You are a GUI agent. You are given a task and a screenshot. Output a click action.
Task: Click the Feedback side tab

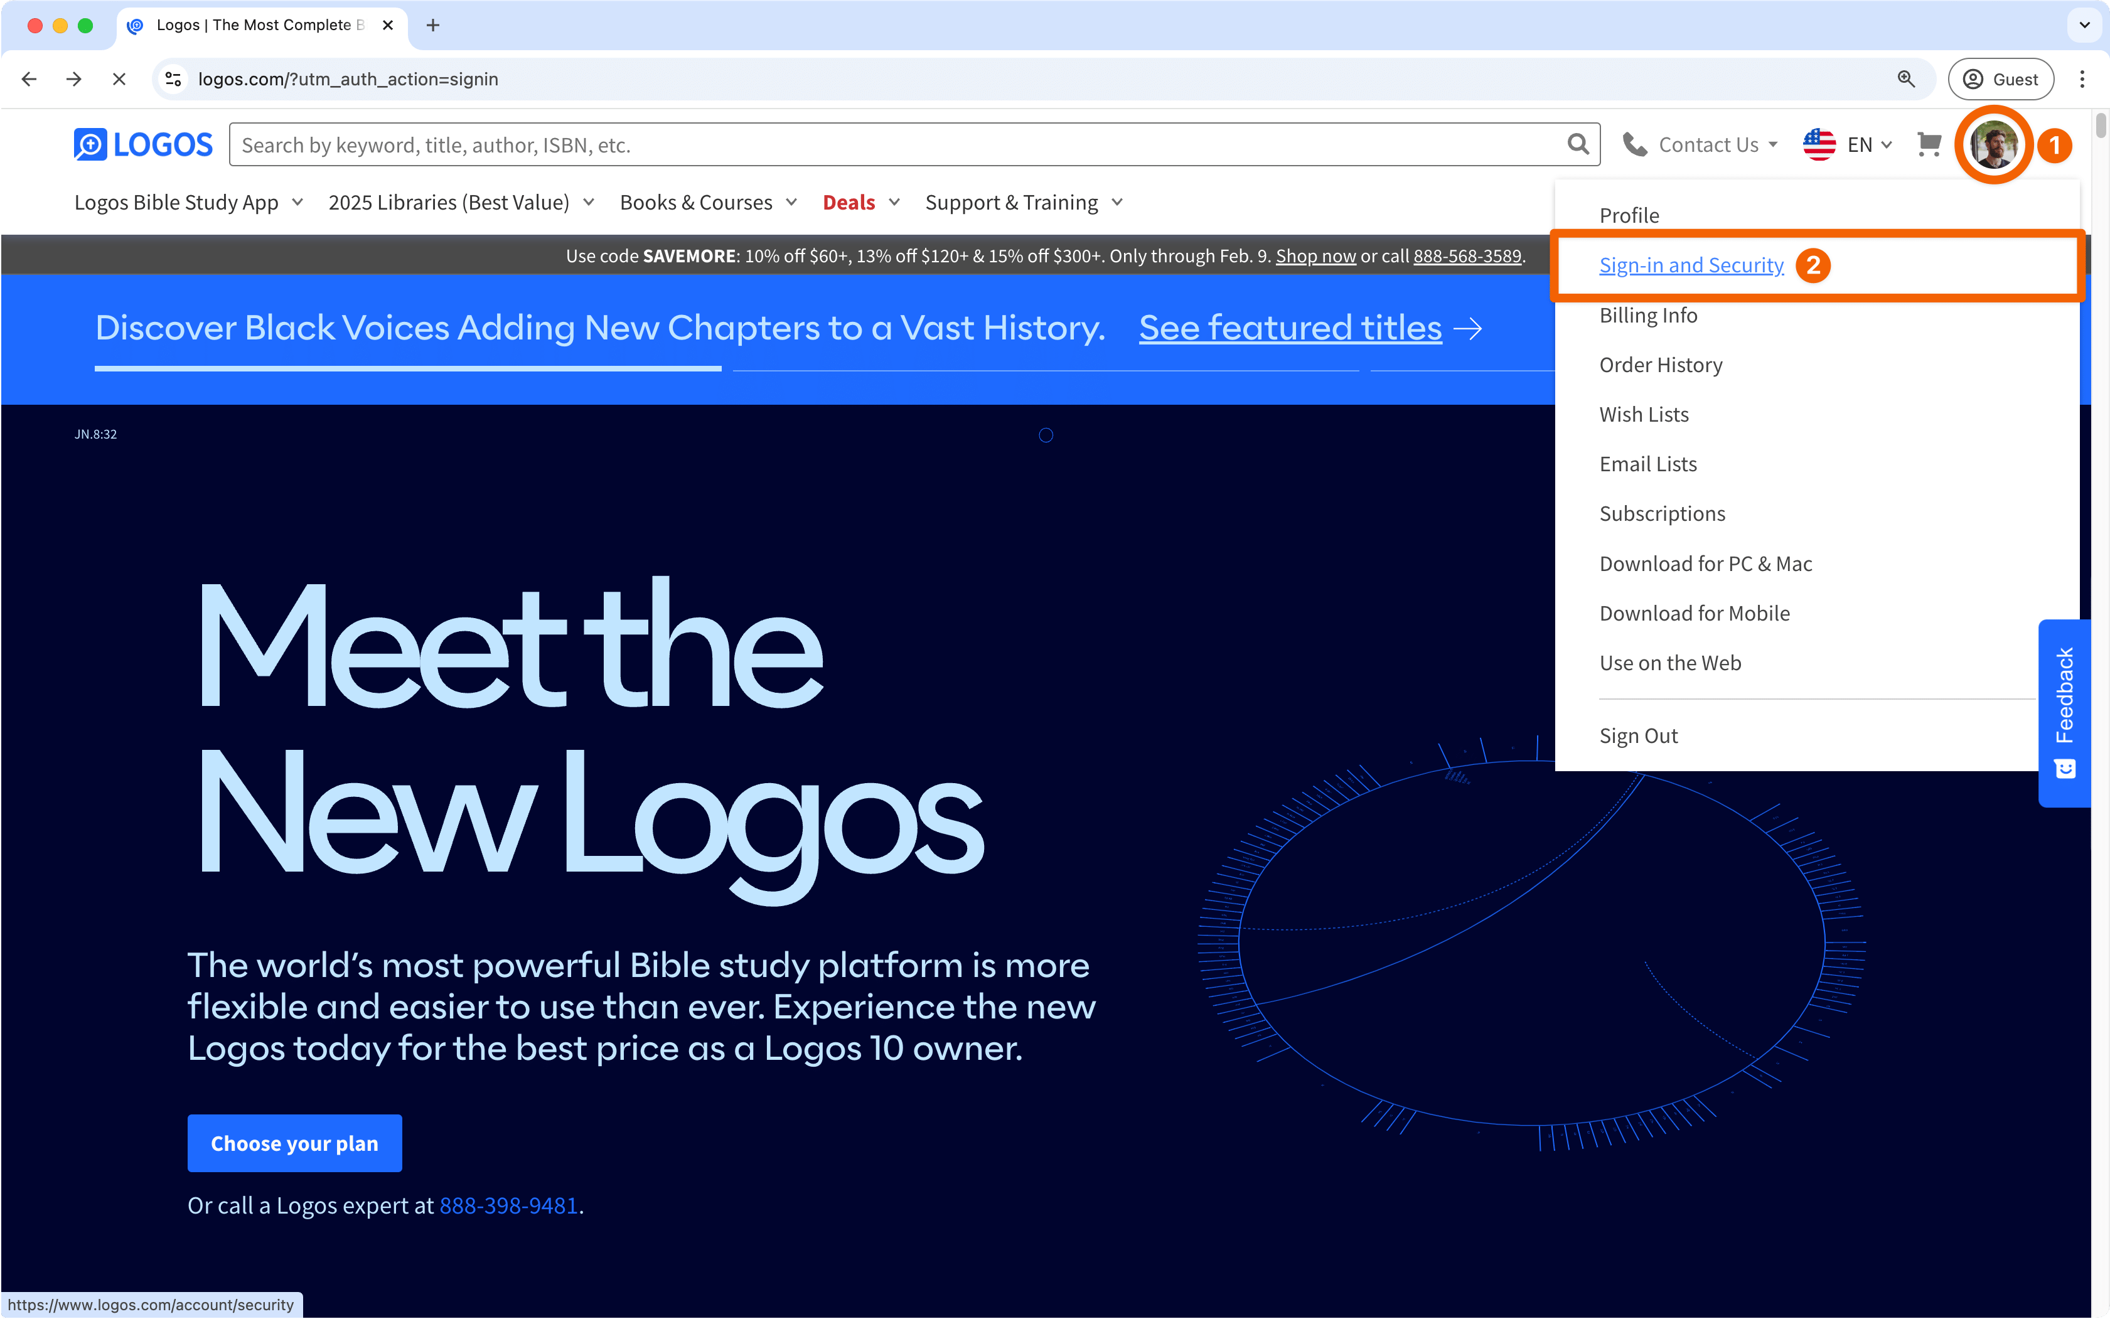pos(2064,713)
